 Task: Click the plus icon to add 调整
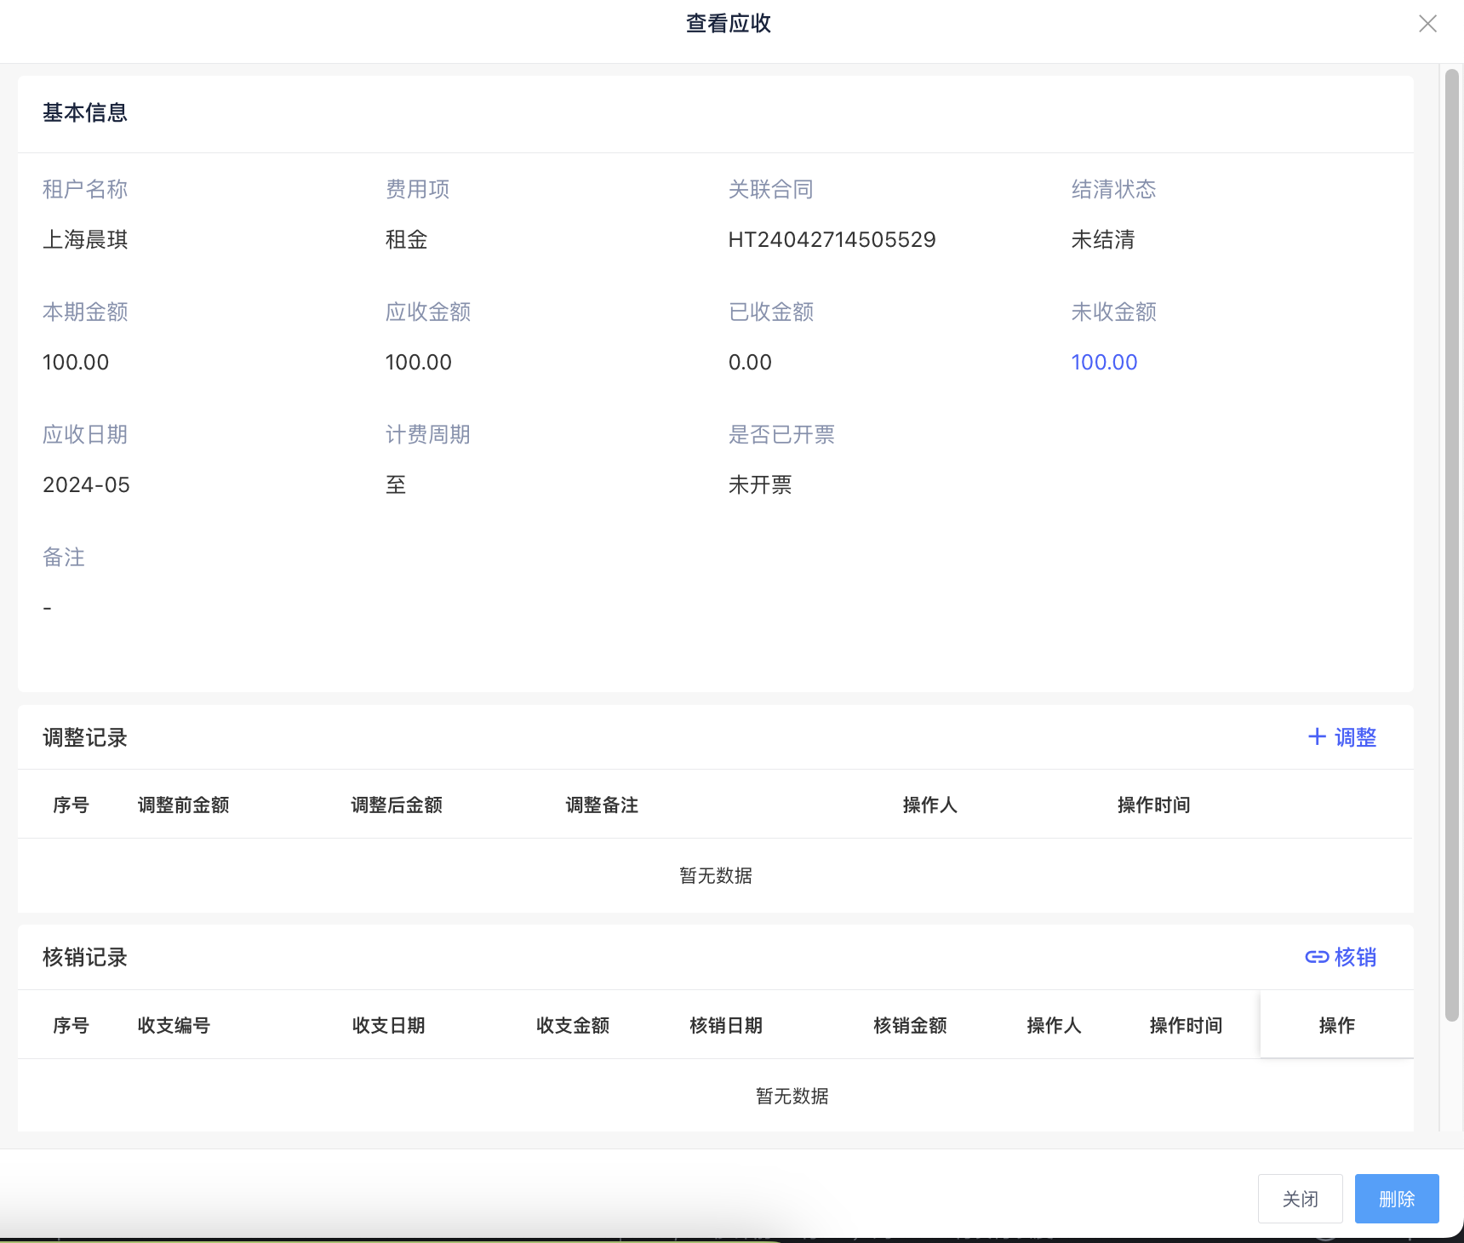(x=1317, y=737)
